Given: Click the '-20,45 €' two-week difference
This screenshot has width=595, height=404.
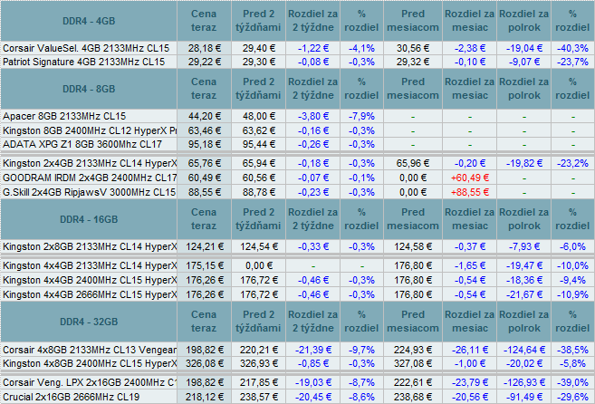Looking at the screenshot, I should tap(313, 397).
